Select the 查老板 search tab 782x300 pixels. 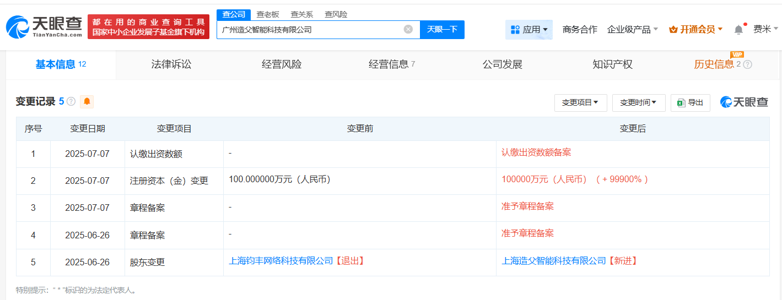click(x=268, y=14)
